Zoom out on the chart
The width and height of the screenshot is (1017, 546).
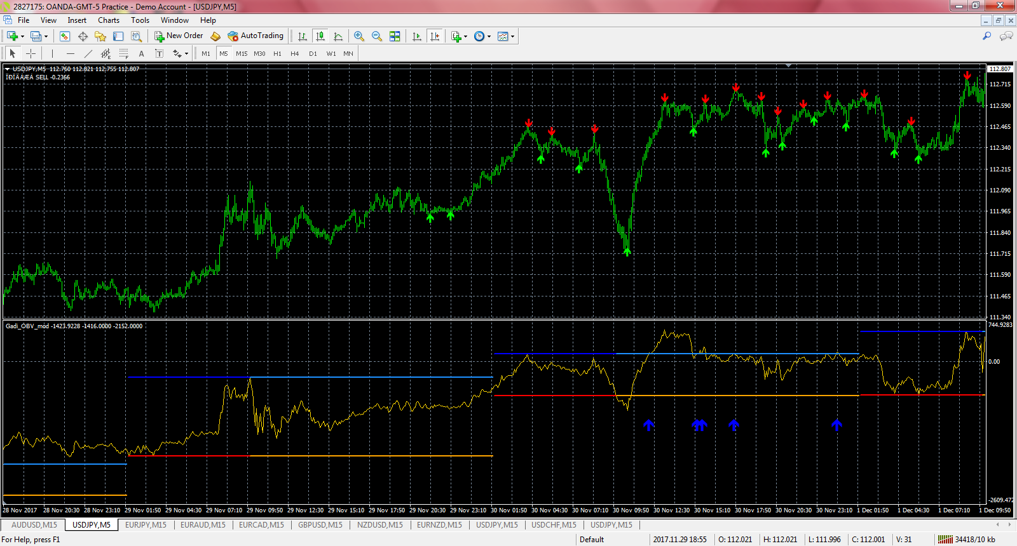377,36
